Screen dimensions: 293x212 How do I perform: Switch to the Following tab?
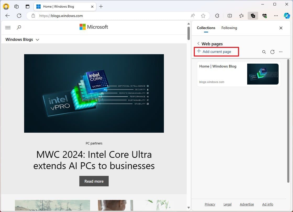tap(229, 28)
